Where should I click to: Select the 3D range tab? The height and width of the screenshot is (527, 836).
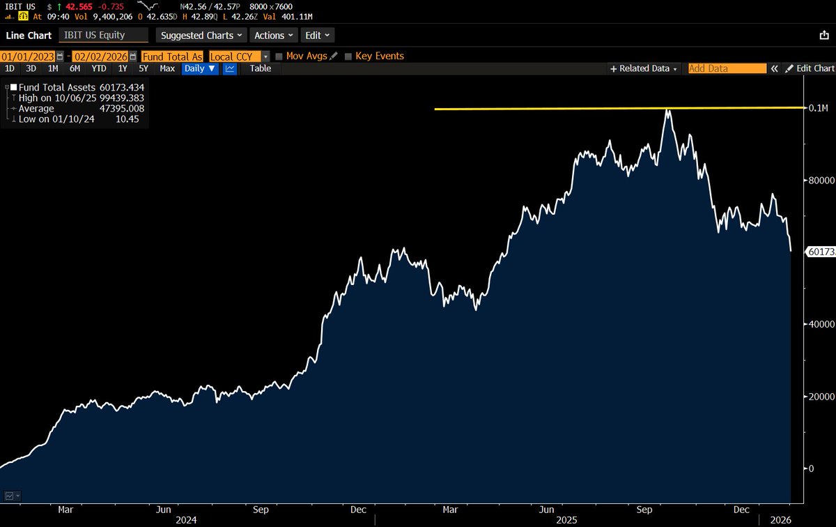click(31, 68)
